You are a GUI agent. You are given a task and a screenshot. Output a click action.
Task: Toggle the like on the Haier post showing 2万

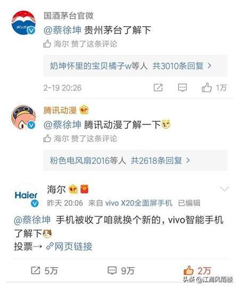(198, 270)
